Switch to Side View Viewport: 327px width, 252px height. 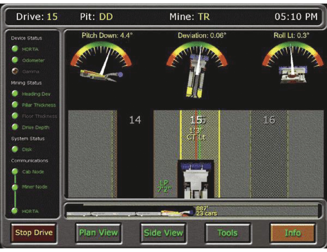coord(163,233)
